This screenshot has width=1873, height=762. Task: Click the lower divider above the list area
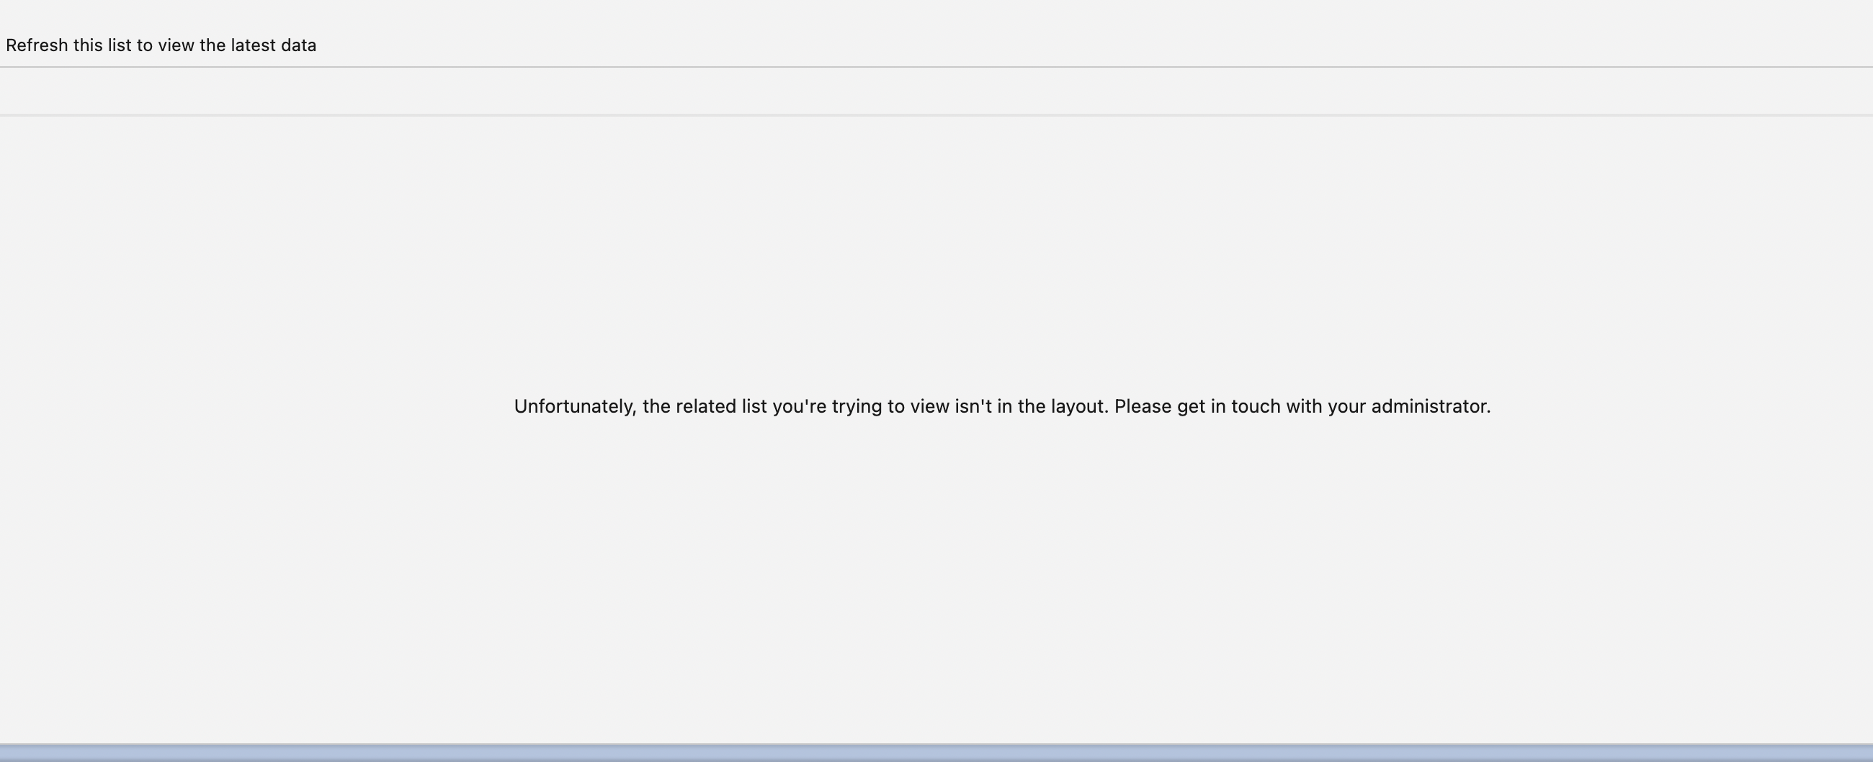click(x=936, y=115)
